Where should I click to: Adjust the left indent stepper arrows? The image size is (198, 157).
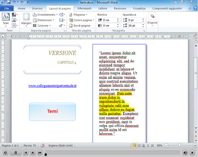coord(118,20)
